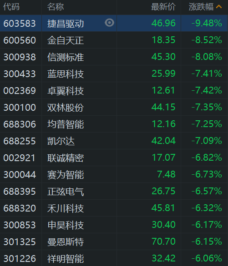Click the eye icon beside 捷昌驱动

click(x=109, y=23)
